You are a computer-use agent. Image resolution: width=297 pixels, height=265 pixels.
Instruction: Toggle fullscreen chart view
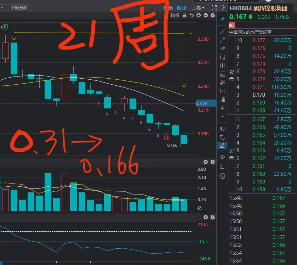coord(214,8)
